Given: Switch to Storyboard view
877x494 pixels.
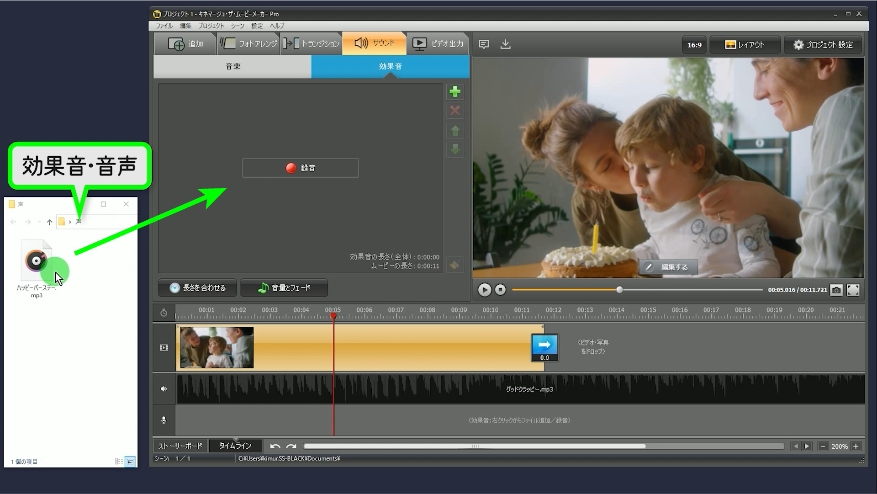Looking at the screenshot, I should 180,446.
